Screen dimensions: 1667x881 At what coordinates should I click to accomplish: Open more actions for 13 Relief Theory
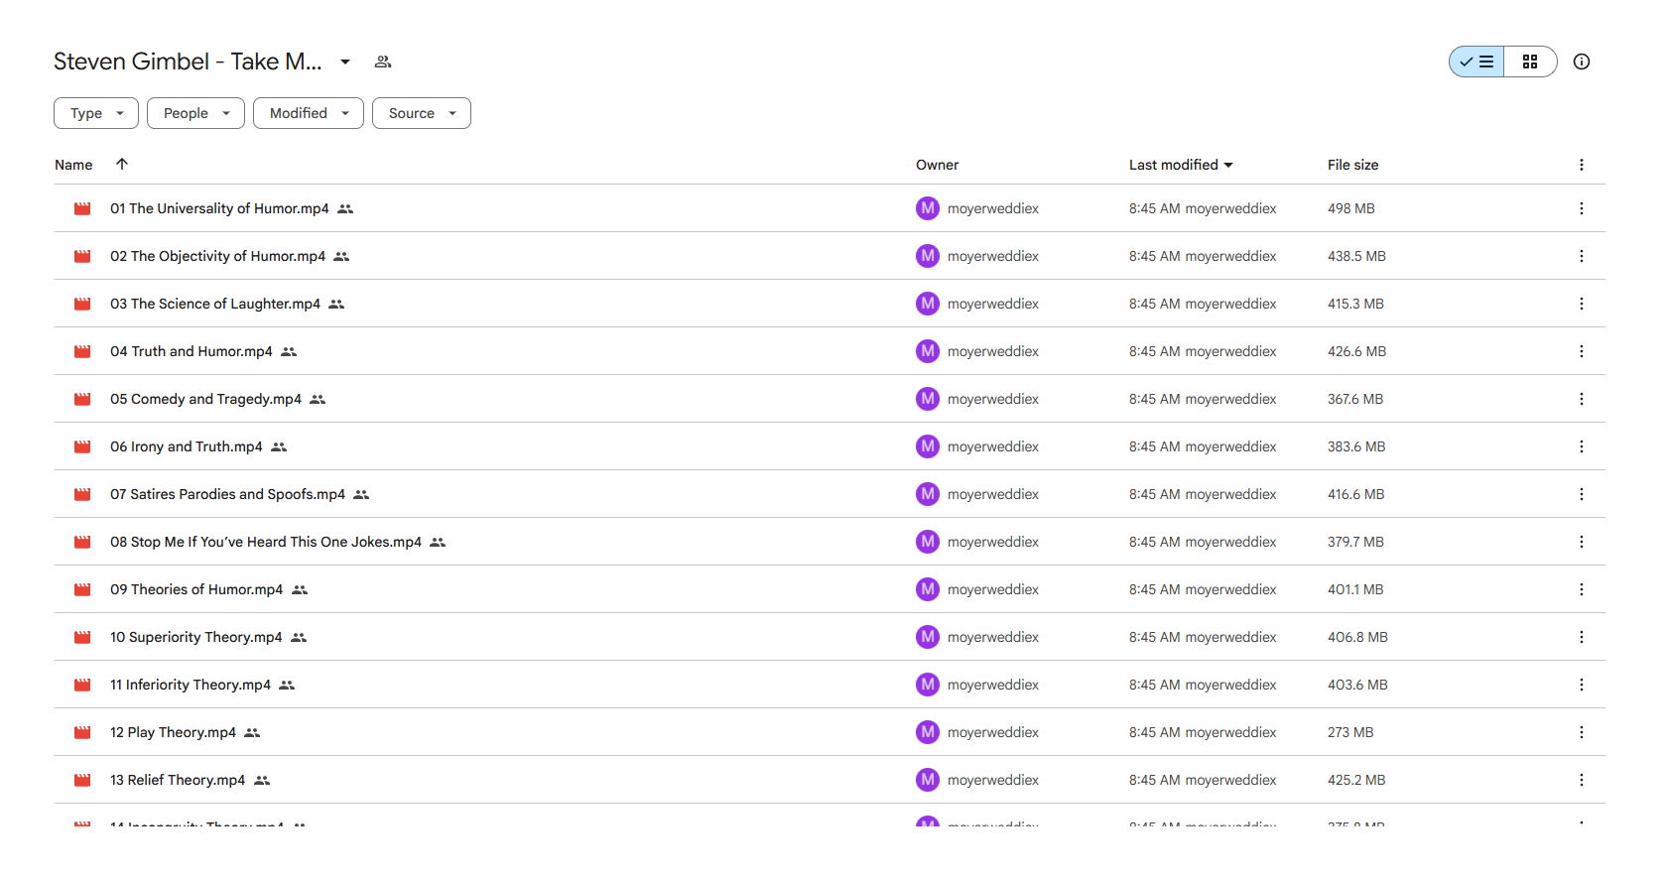pyautogui.click(x=1582, y=780)
